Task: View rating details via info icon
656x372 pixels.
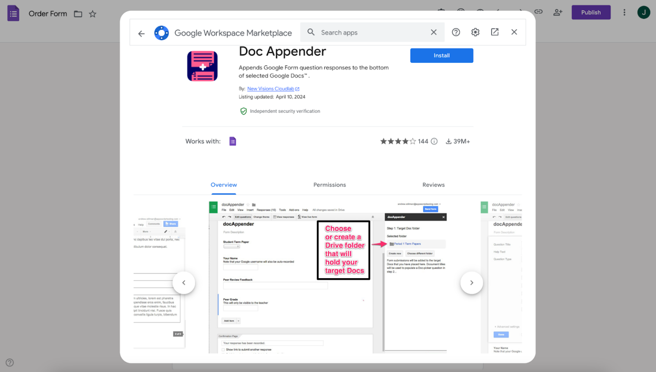Action: point(434,141)
